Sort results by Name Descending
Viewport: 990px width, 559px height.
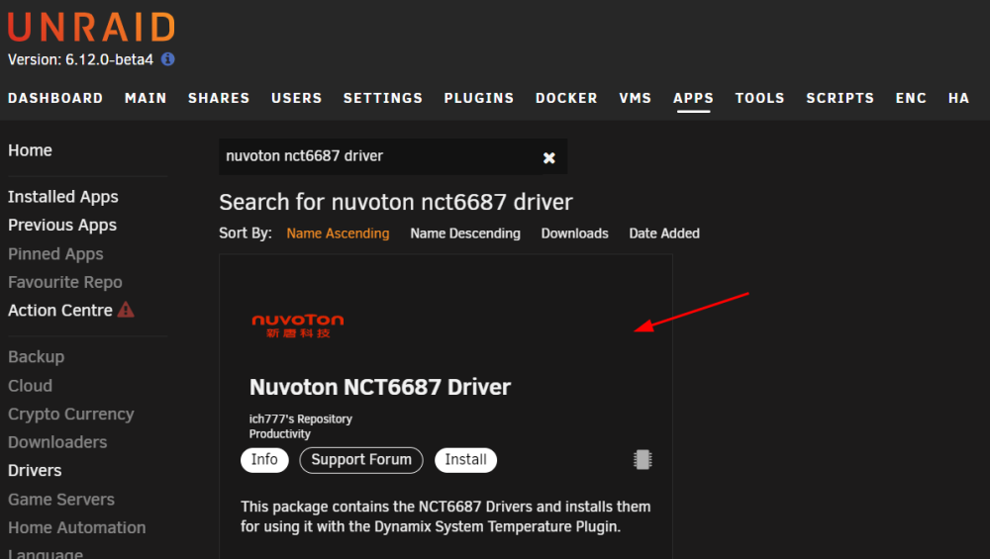465,233
